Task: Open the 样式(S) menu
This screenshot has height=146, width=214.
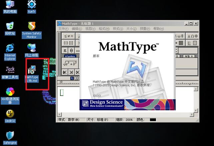Action: pos(118,29)
